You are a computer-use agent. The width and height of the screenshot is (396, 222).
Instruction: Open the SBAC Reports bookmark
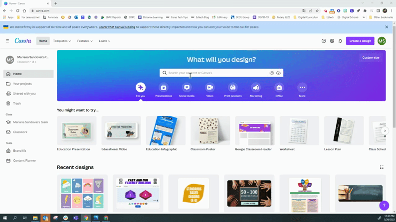point(111,17)
